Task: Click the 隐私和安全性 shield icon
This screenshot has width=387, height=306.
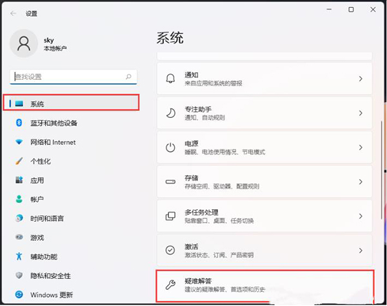Action: pyautogui.click(x=19, y=275)
